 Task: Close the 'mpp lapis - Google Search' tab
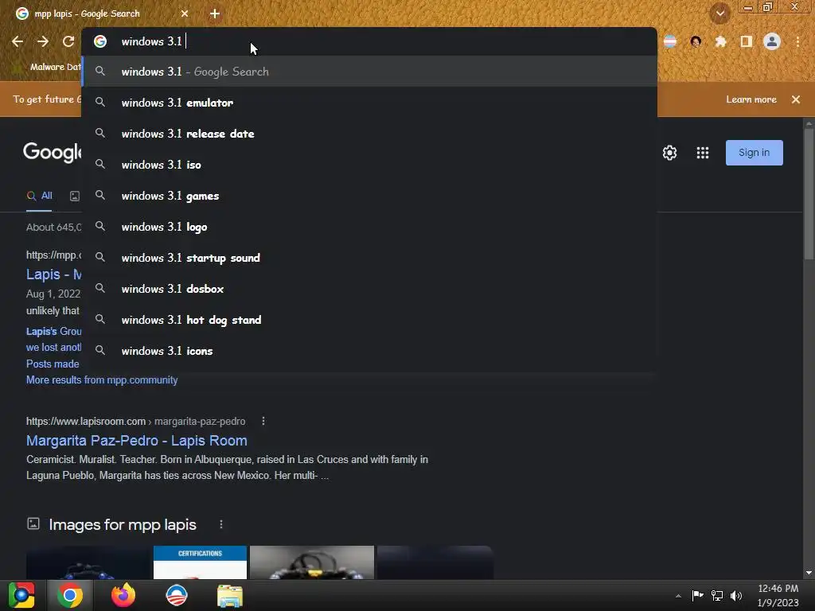click(x=185, y=14)
